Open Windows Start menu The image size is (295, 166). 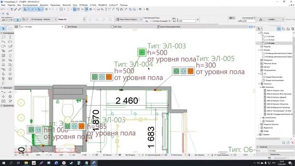(x=3, y=163)
